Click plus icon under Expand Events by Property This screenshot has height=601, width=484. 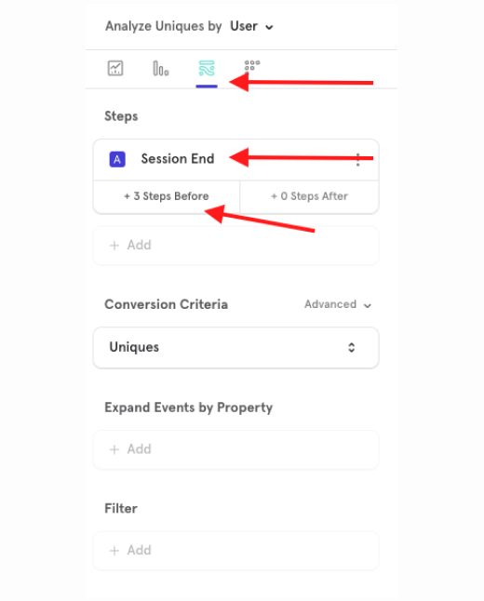coord(114,449)
